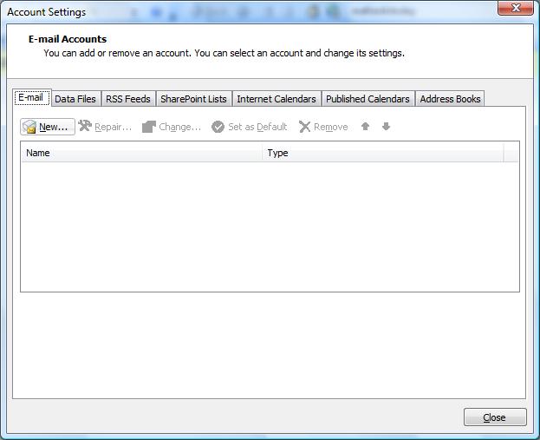Show the Address Books tab

[450, 99]
